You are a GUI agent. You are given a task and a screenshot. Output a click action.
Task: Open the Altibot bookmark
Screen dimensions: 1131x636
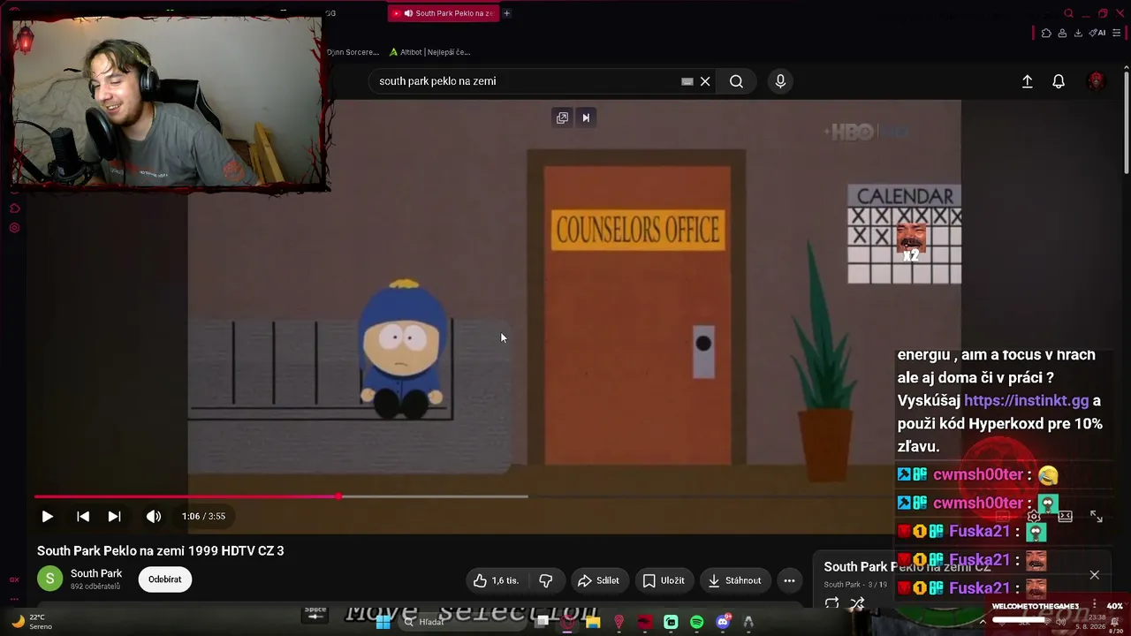pos(429,52)
